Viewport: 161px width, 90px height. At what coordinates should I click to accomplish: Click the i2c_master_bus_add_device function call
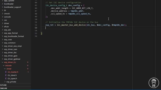(x=71, y=25)
